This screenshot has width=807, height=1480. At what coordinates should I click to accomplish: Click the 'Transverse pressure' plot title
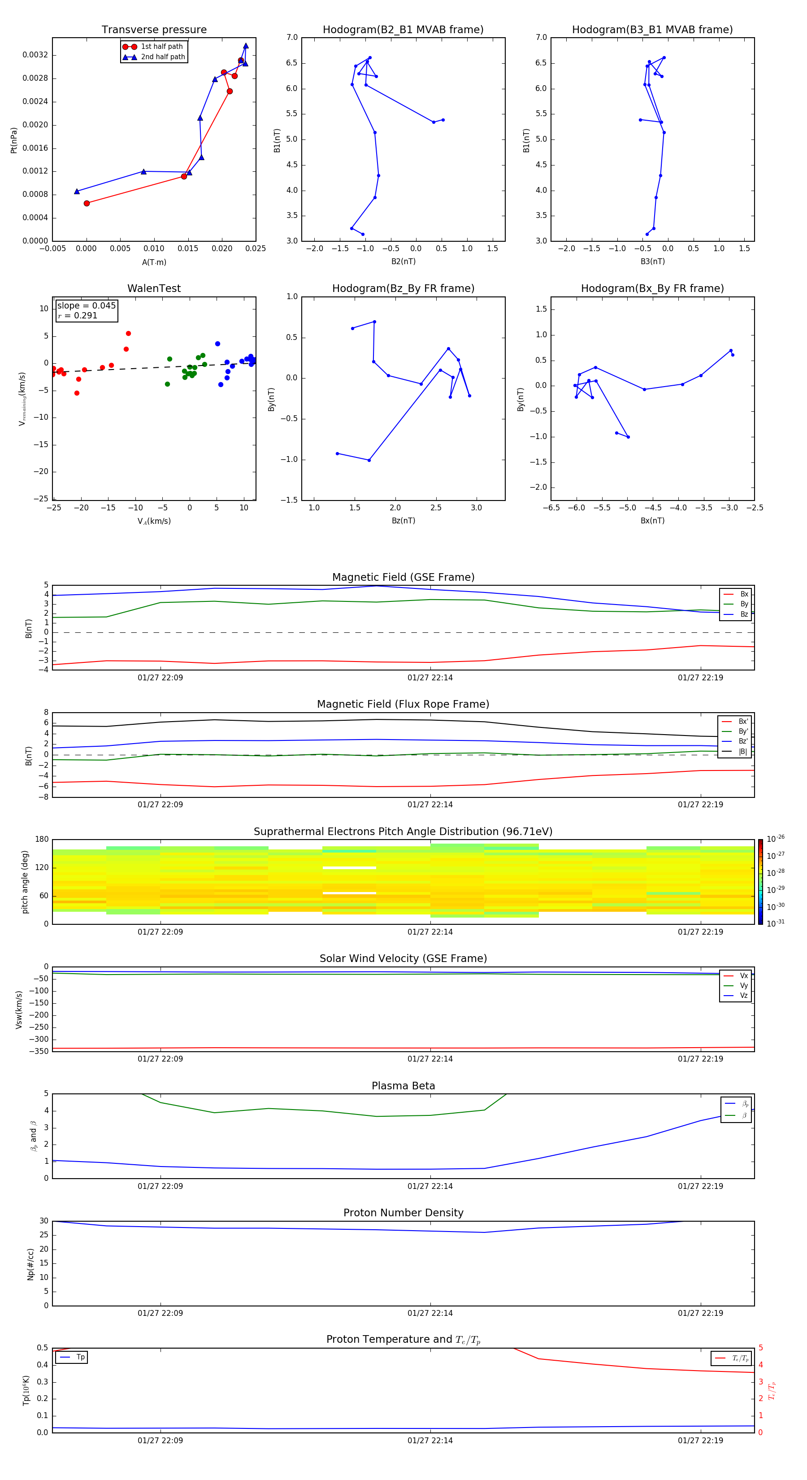[154, 30]
